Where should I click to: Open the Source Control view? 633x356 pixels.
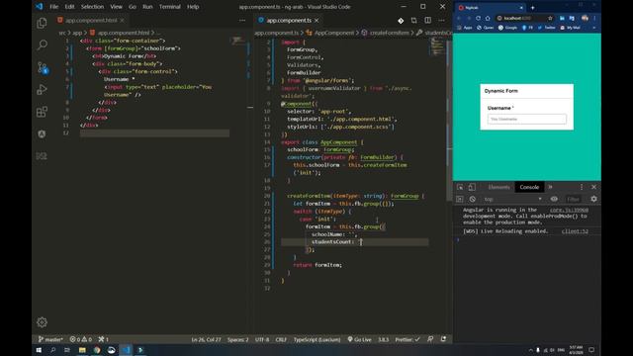42,67
